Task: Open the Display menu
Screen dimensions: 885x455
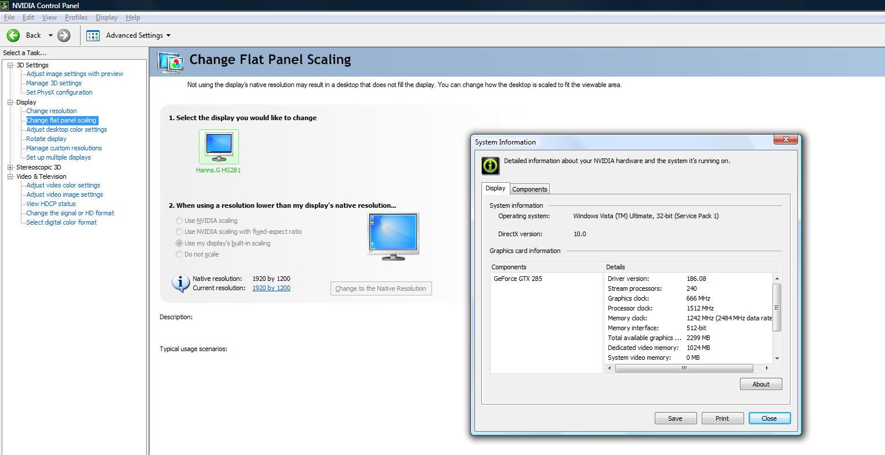Action: coord(107,17)
